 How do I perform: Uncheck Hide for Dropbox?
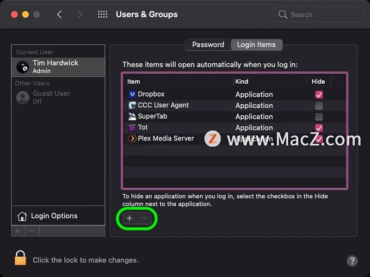tap(319, 95)
